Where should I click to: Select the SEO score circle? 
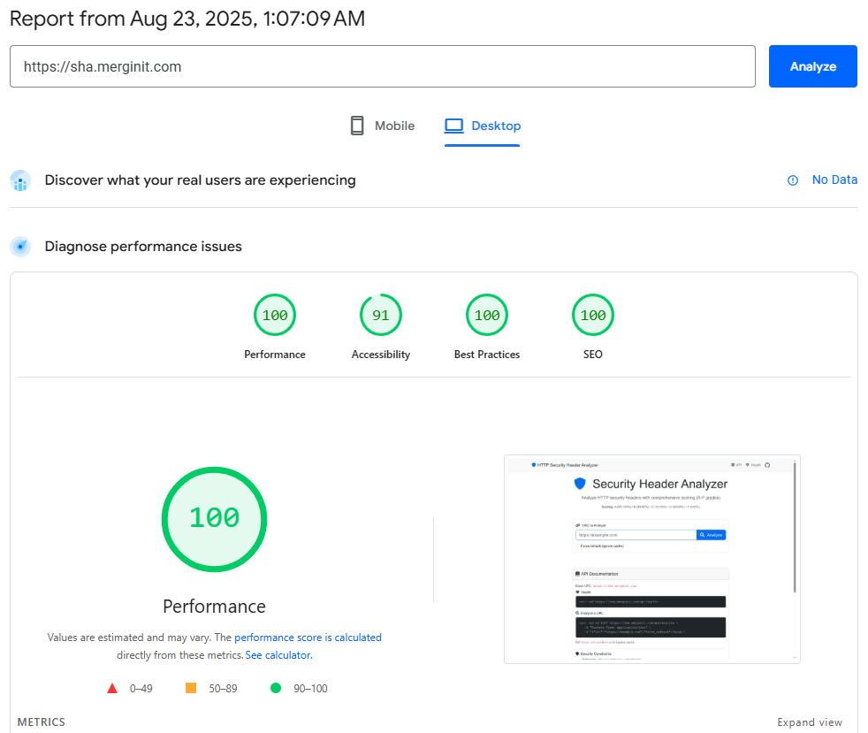pyautogui.click(x=593, y=315)
